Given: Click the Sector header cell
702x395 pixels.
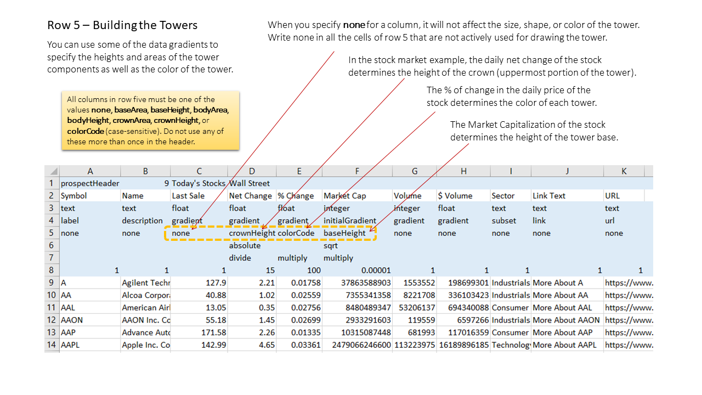Looking at the screenshot, I should point(510,196).
